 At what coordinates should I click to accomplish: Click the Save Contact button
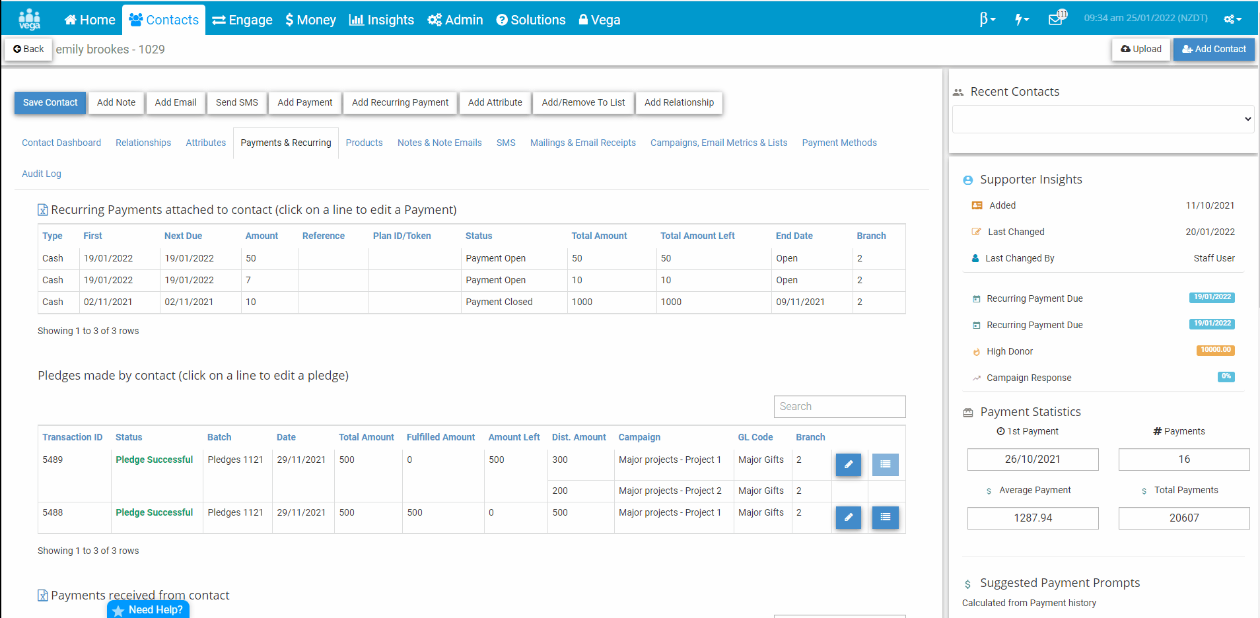click(x=50, y=102)
